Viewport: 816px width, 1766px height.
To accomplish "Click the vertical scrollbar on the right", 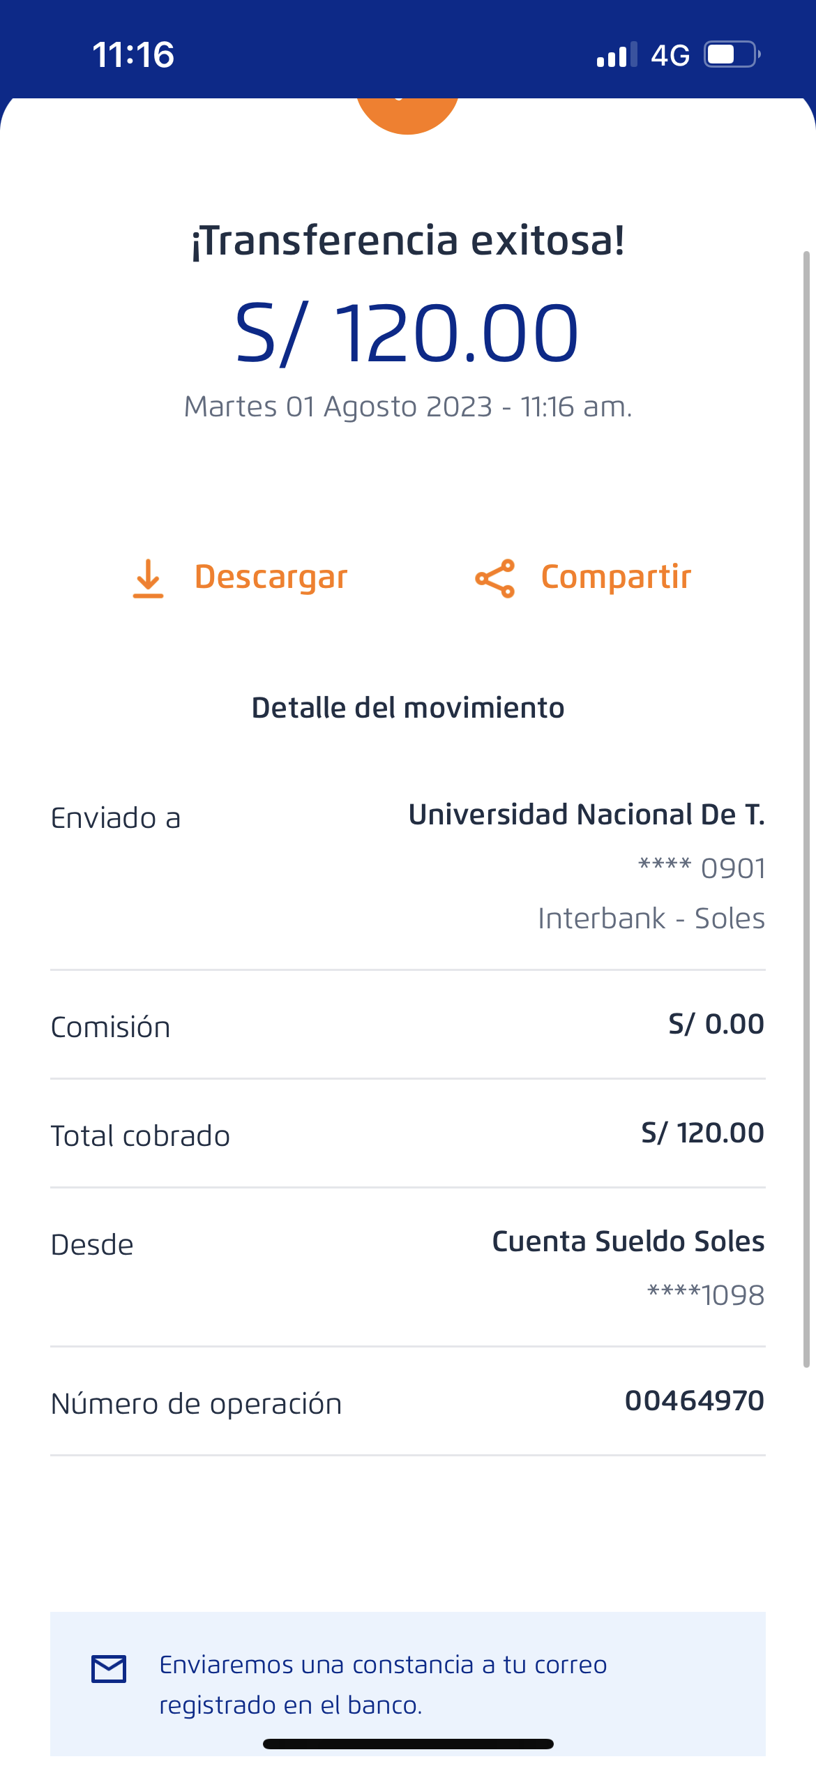I will pos(806,809).
